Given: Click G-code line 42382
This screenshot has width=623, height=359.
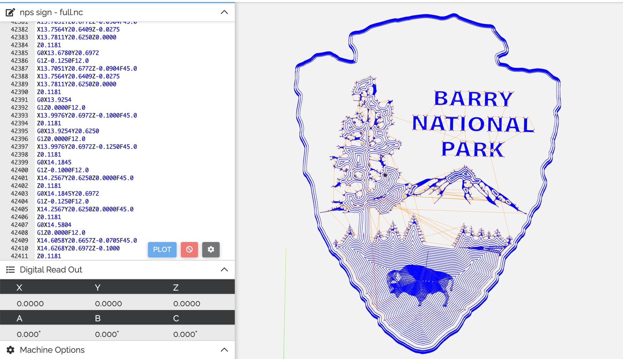Looking at the screenshot, I should (x=78, y=29).
